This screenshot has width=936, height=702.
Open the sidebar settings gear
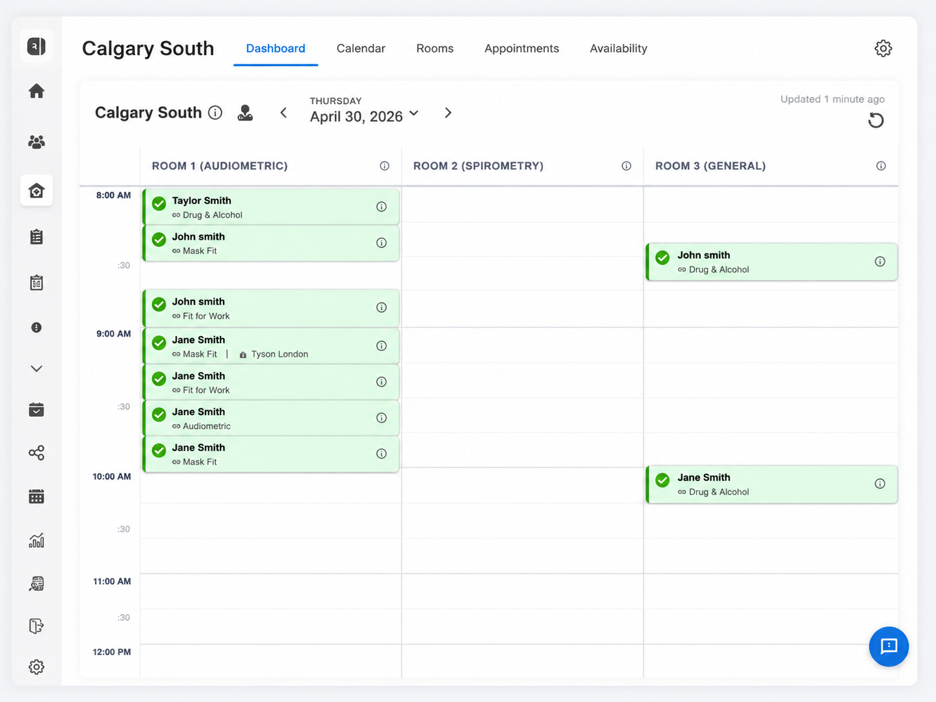pos(37,667)
